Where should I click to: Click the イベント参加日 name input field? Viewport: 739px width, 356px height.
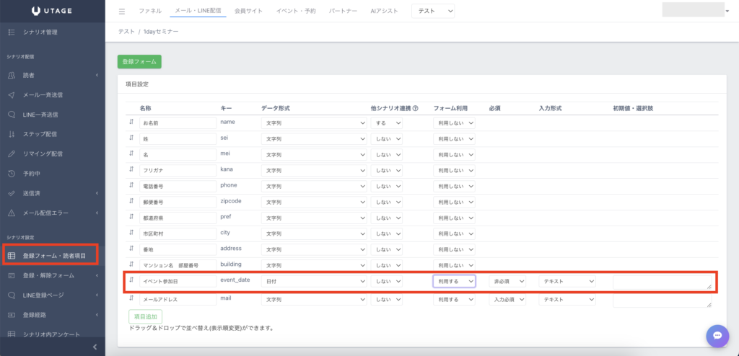tap(178, 281)
